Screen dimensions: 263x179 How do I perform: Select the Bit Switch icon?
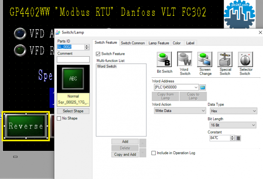tap(164, 60)
